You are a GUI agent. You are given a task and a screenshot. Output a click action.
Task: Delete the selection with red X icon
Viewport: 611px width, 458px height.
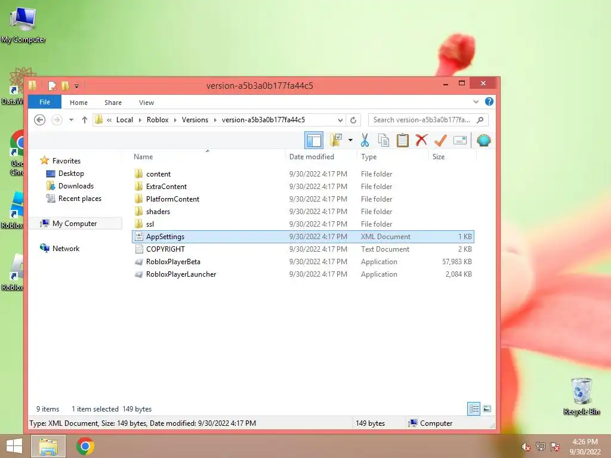click(421, 140)
